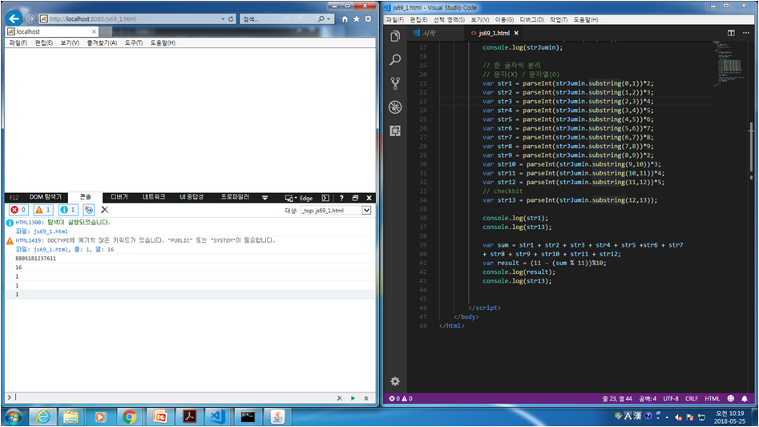Image resolution: width=759 pixels, height=427 pixels.
Task: Open the Search view in VS Code
Action: click(395, 59)
